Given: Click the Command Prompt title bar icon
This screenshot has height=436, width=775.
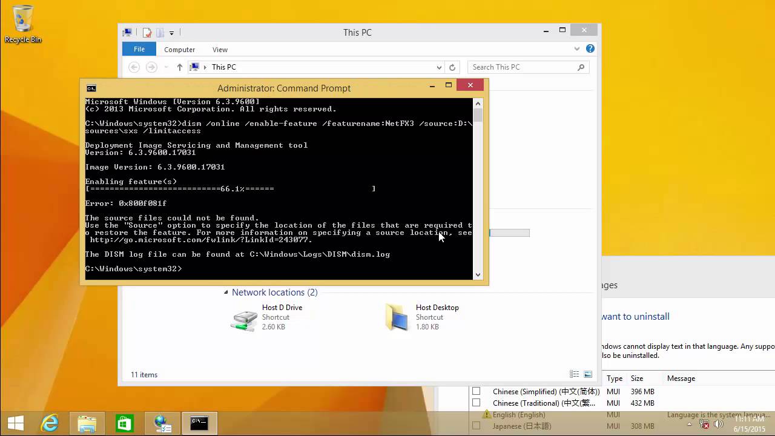Looking at the screenshot, I should [91, 88].
